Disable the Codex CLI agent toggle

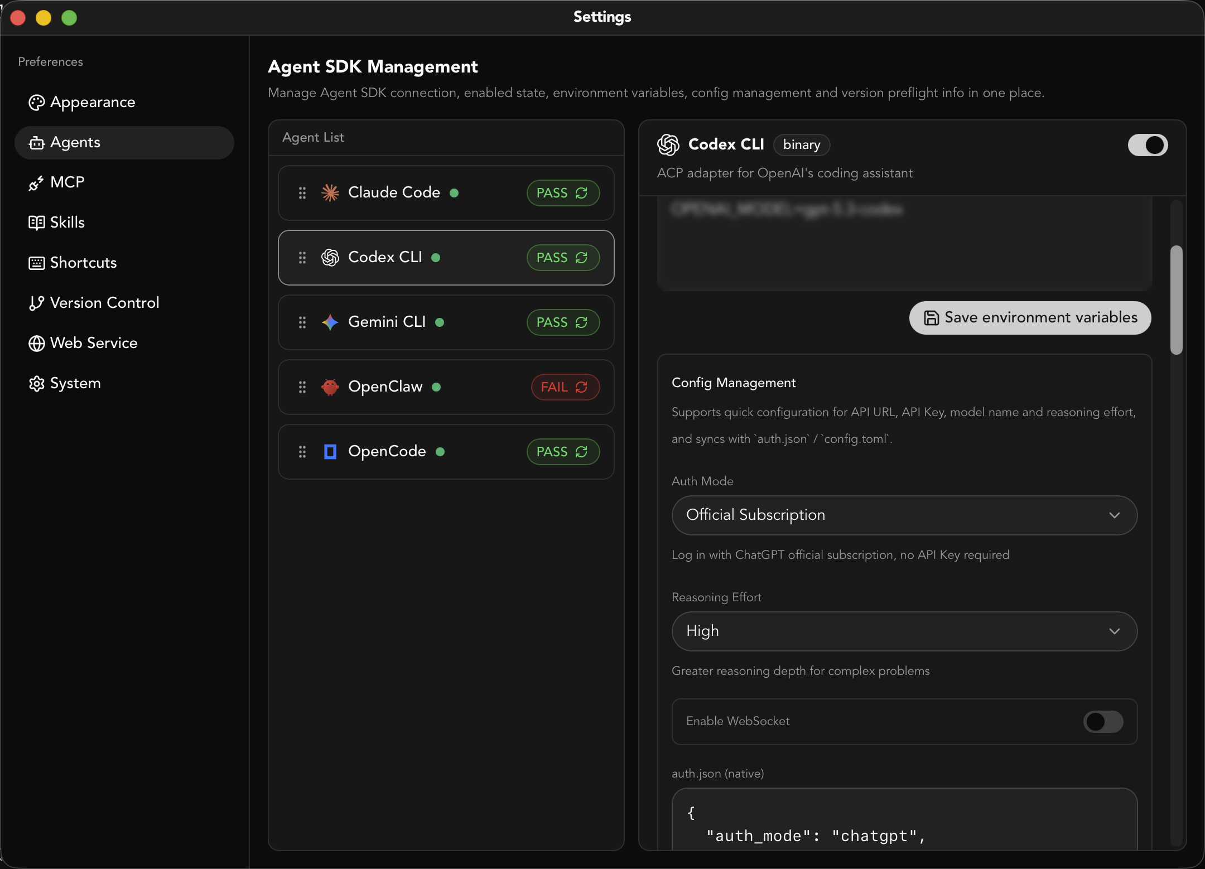[x=1148, y=145]
